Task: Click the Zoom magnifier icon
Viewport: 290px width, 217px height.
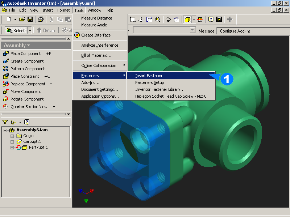Action: [x=158, y=20]
